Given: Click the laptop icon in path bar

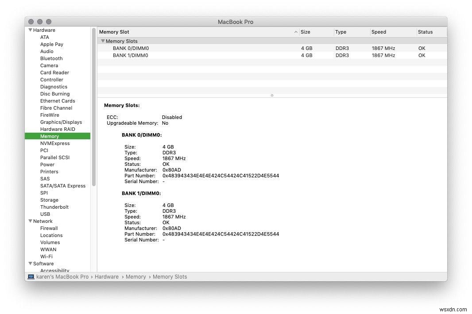Looking at the screenshot, I should pos(31,277).
